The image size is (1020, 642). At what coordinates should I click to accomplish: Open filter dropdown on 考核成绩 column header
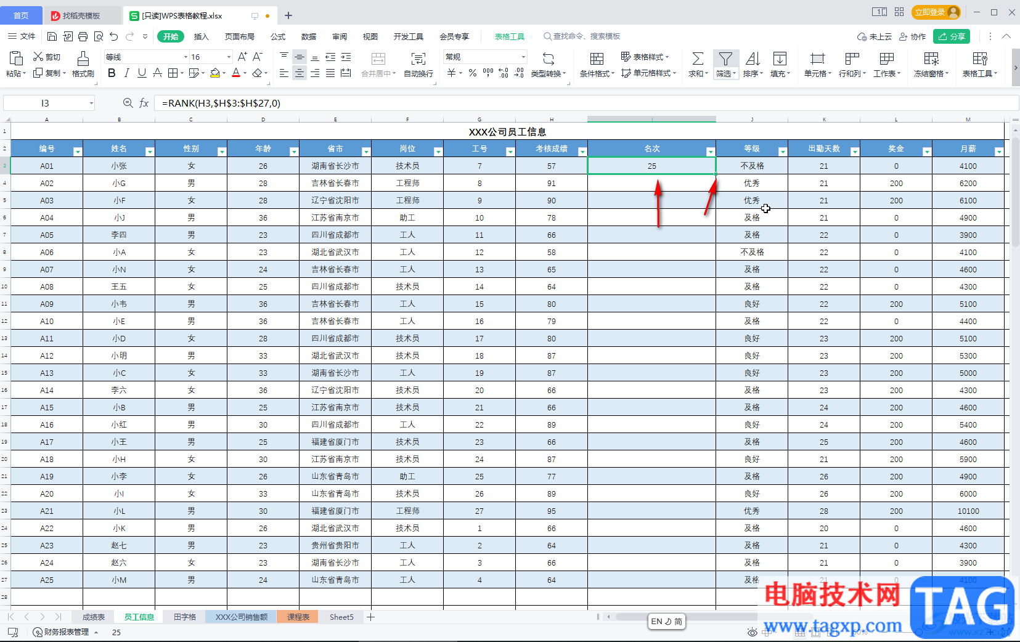582,152
